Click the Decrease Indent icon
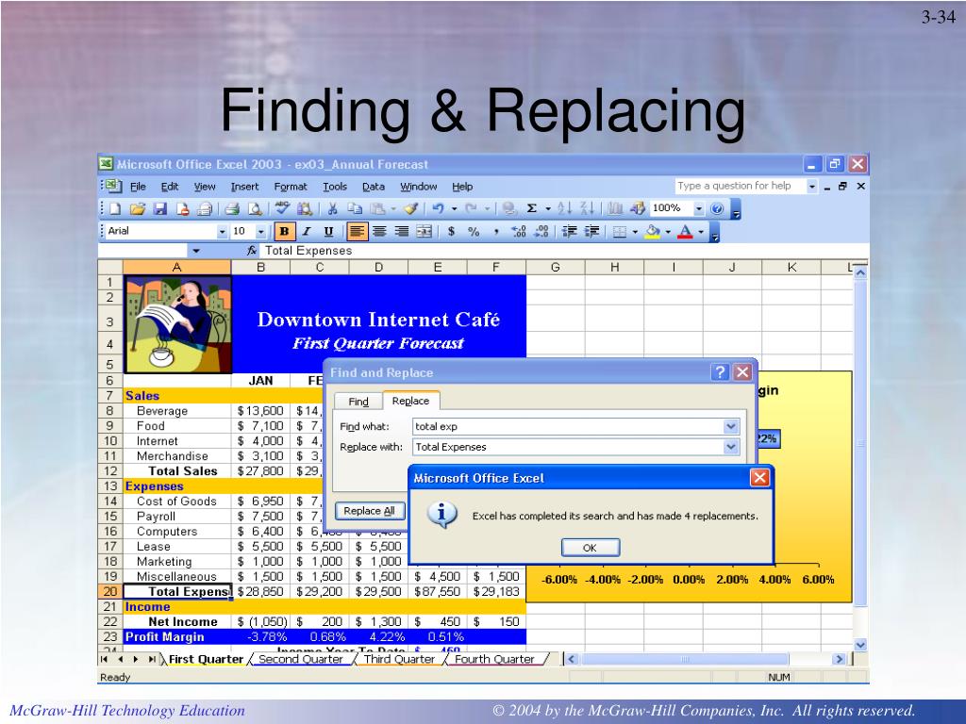966x724 pixels. coord(569,232)
